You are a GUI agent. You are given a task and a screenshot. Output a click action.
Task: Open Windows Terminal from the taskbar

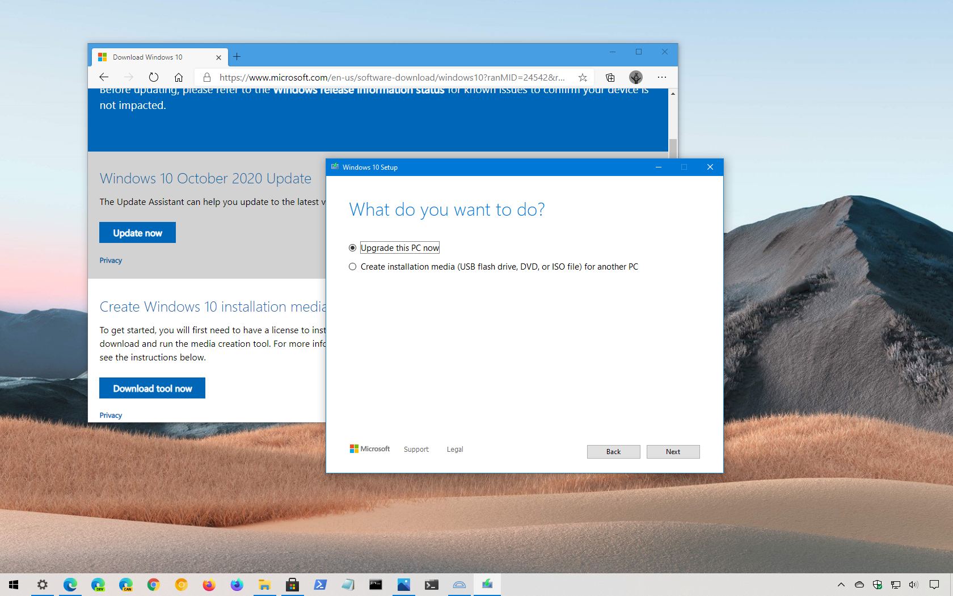click(x=432, y=585)
